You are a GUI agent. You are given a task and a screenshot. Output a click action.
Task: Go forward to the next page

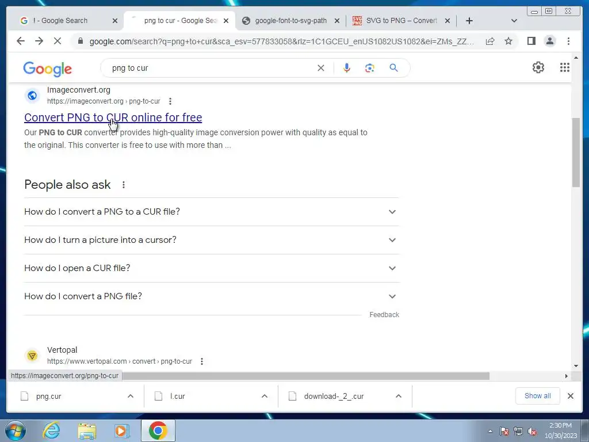tap(39, 41)
